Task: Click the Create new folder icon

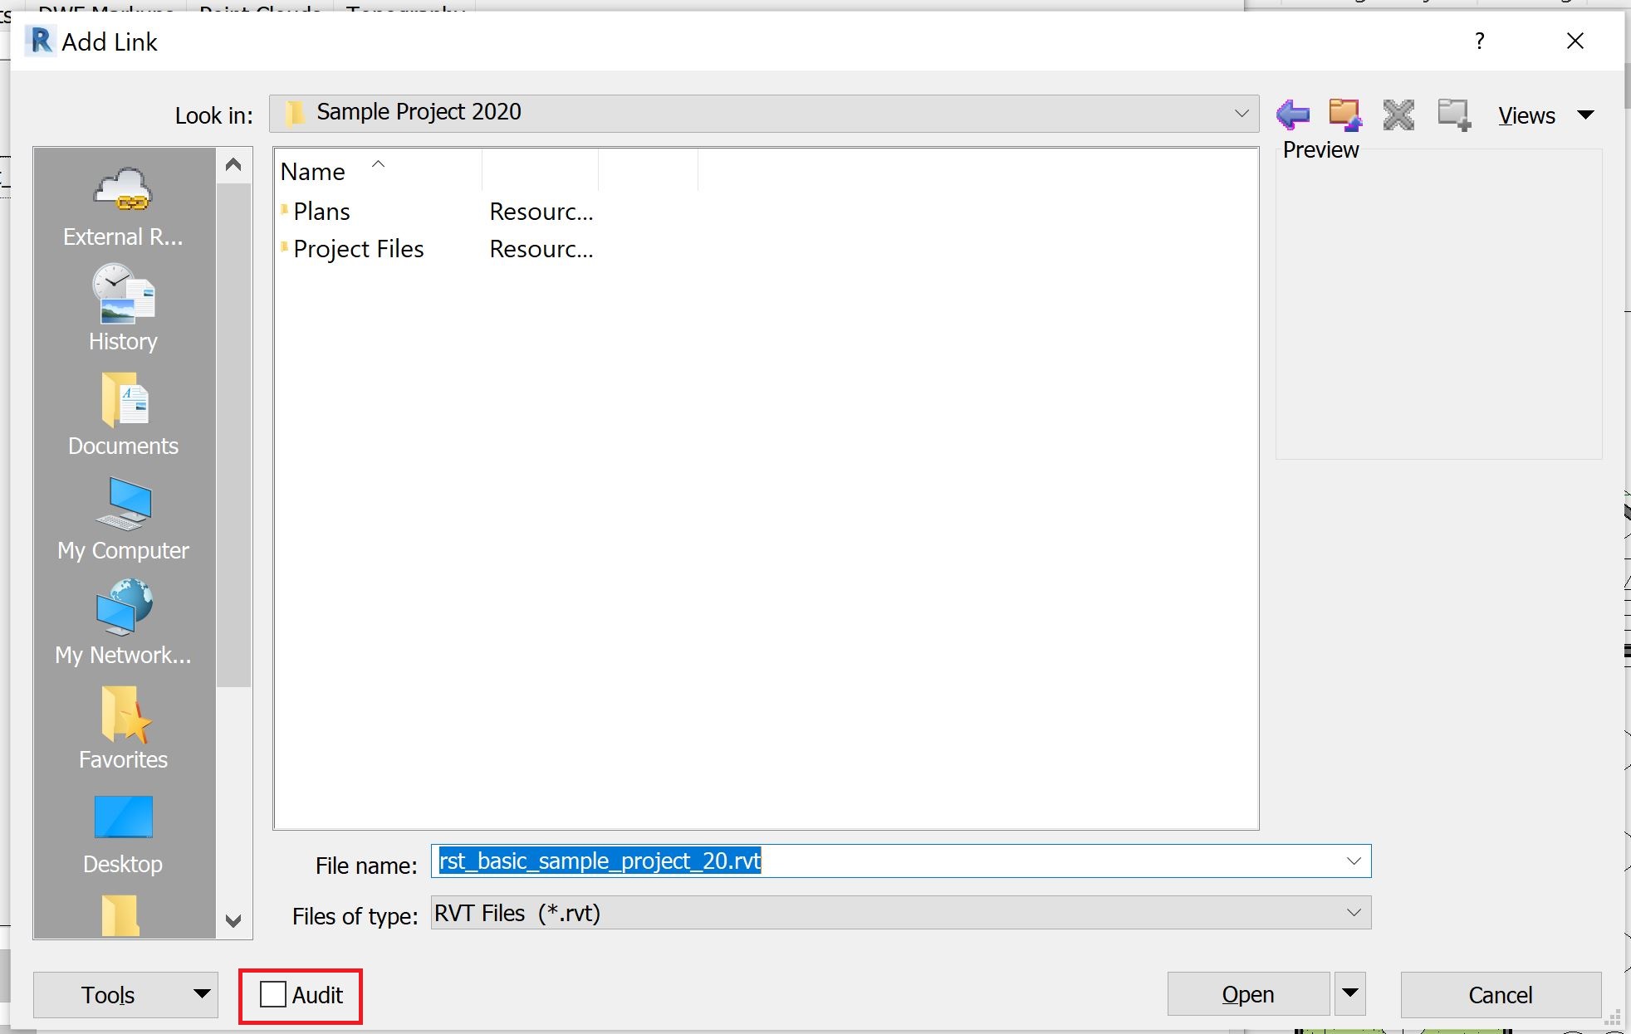Action: point(1453,115)
